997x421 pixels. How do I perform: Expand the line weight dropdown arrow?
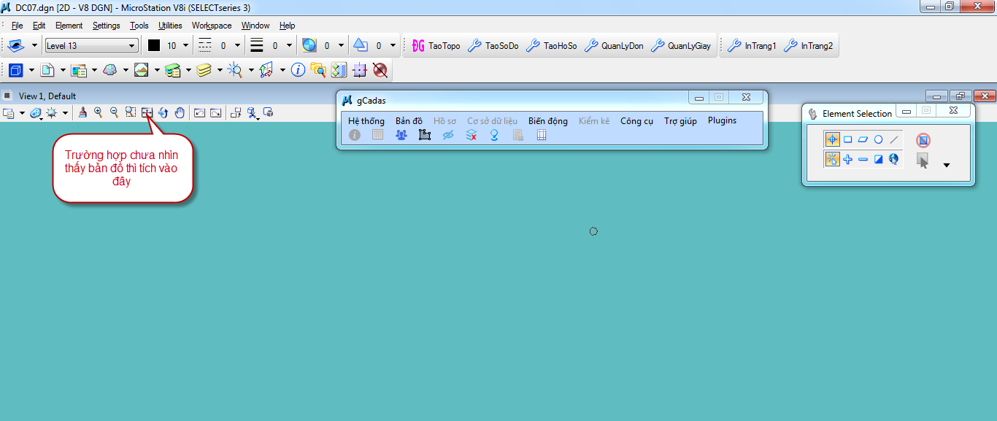click(289, 46)
